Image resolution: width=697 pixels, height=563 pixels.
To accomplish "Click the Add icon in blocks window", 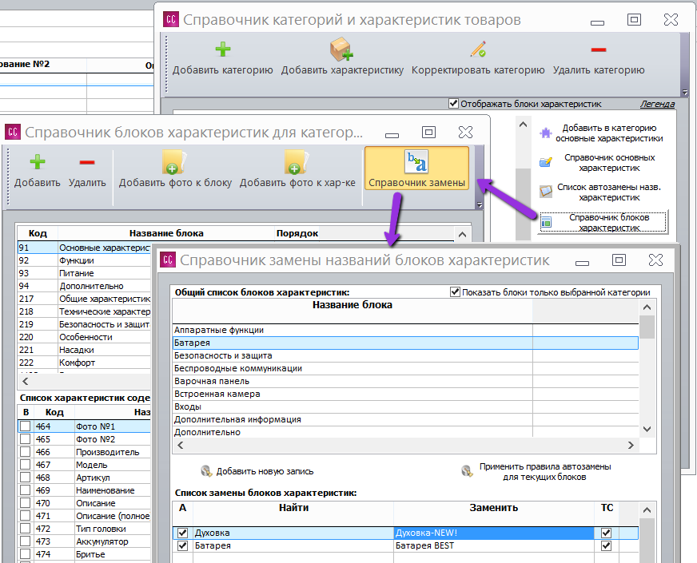I will (x=38, y=162).
